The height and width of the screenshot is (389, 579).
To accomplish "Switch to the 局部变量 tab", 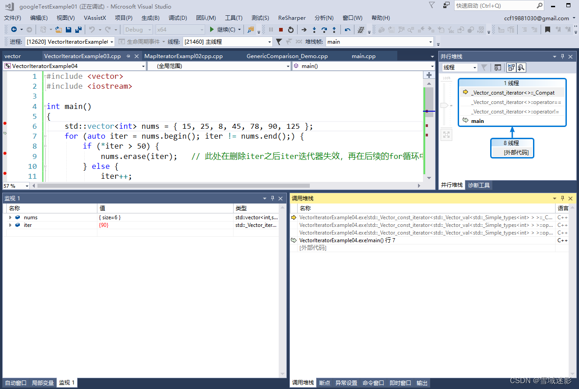I will point(43,383).
